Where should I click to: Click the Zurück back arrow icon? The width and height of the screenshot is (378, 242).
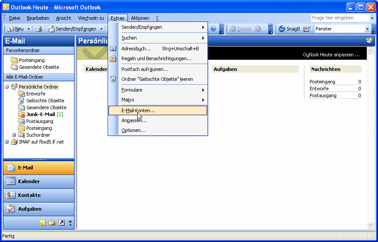pyautogui.click(x=233, y=29)
